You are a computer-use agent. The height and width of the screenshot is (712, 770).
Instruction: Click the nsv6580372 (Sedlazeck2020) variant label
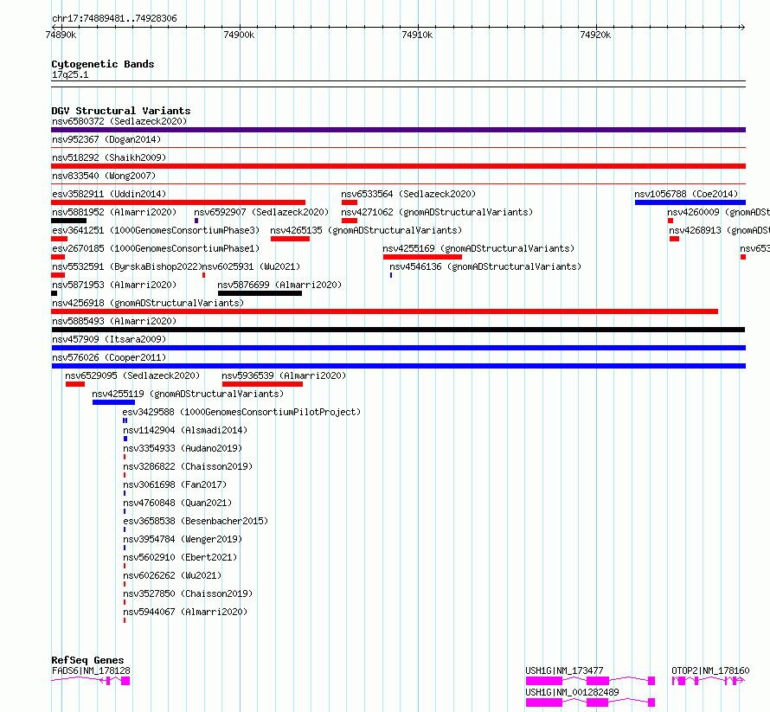tap(119, 121)
